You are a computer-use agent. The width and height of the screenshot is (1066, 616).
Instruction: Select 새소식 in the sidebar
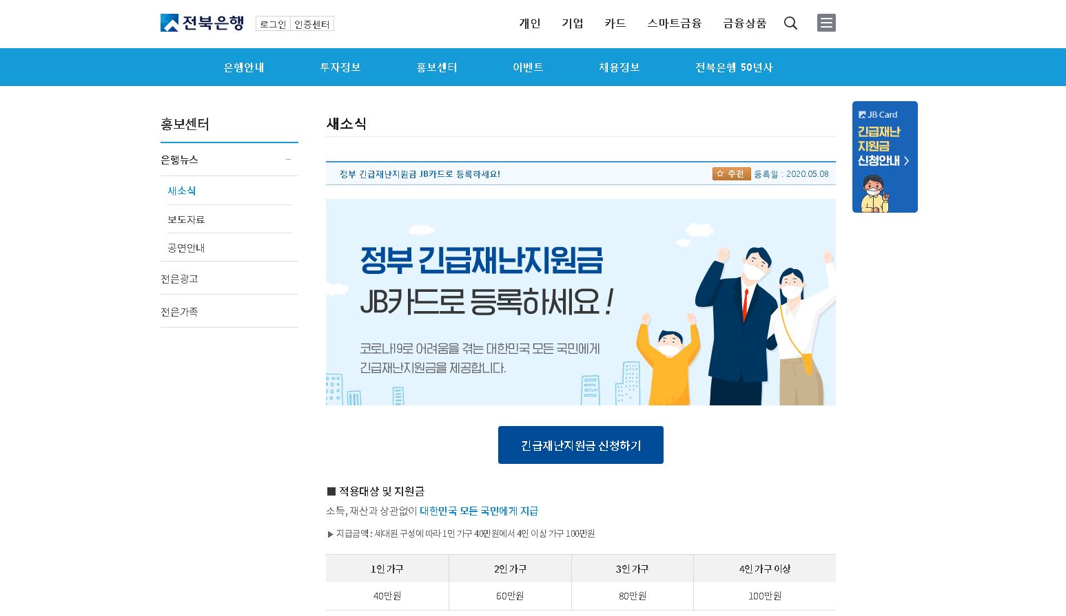pos(182,191)
